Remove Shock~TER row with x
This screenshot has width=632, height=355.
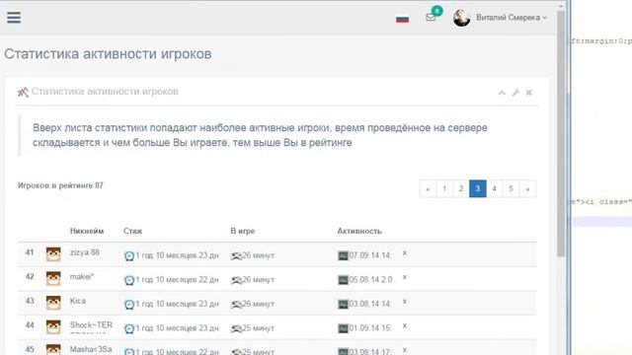[404, 325]
